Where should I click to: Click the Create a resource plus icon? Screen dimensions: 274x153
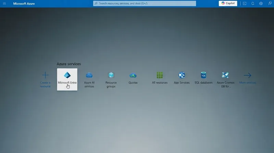click(x=45, y=75)
